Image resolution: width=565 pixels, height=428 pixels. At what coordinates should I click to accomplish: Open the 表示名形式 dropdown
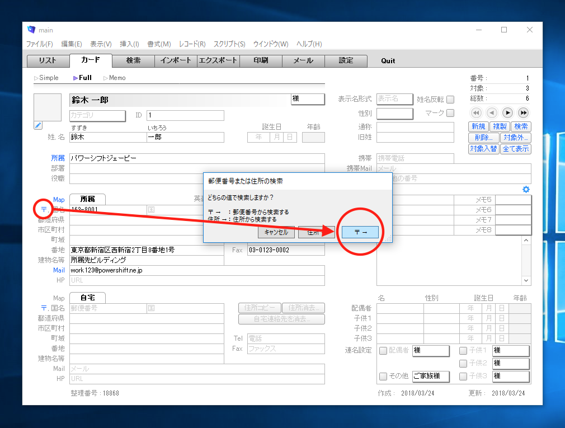click(394, 99)
